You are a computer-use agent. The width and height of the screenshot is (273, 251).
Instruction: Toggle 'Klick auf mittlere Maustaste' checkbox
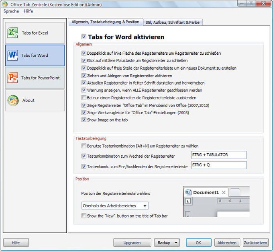click(84, 60)
